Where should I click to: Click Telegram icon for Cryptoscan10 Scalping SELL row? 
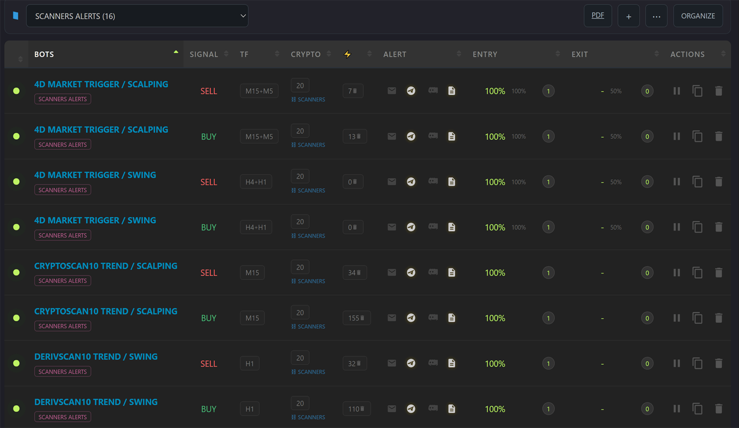[411, 273]
